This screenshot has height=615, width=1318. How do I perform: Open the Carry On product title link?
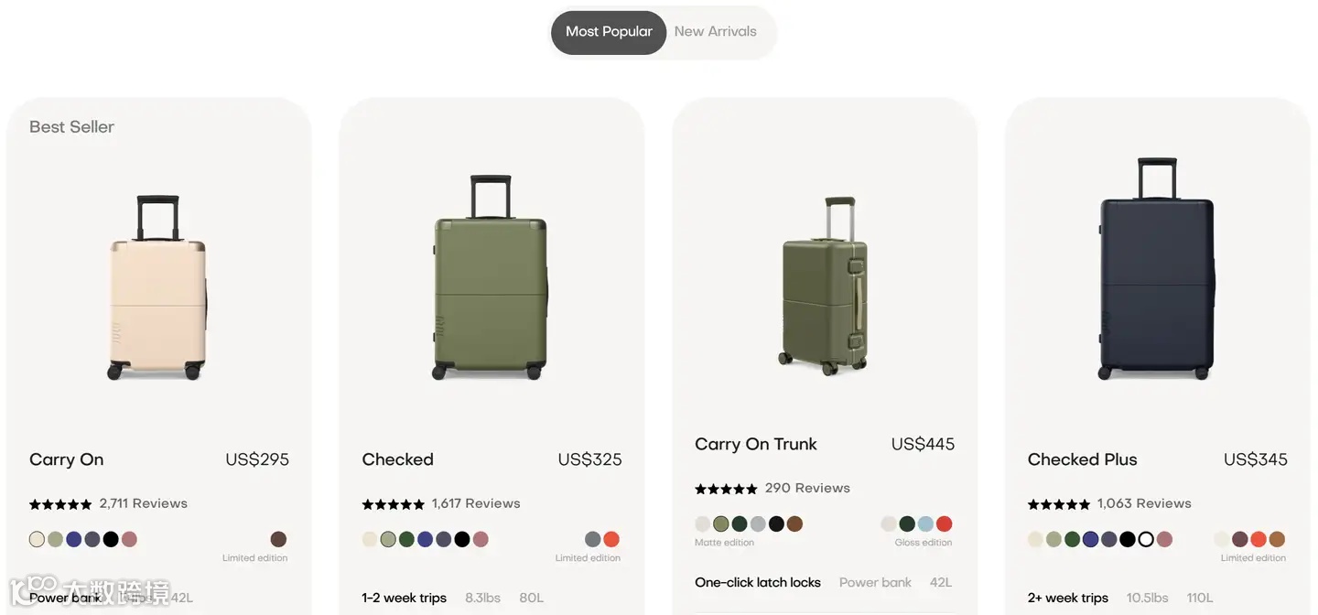click(x=67, y=459)
